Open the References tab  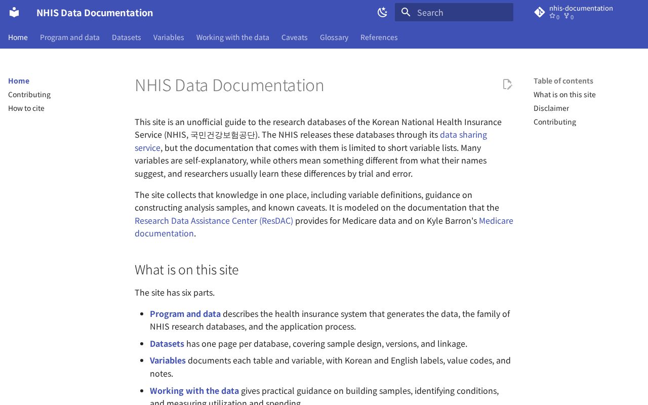[x=379, y=37]
